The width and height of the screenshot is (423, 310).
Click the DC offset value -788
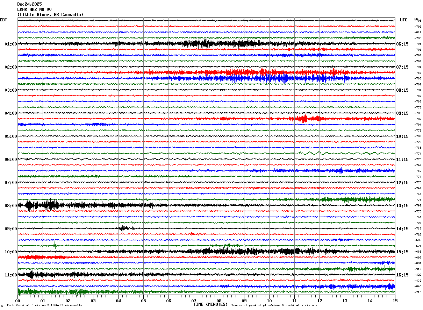[418, 79]
